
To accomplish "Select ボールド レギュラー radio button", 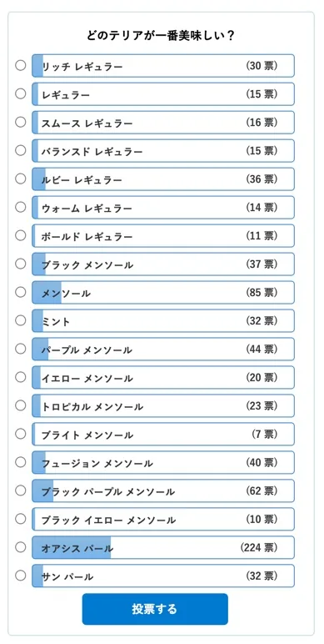I will coord(21,235).
